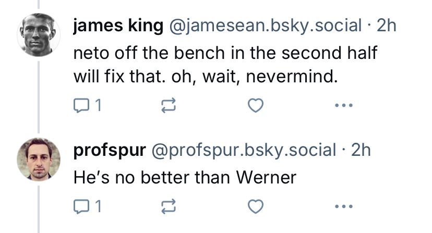Repost profspur's Werner comment
The image size is (432, 233).
(x=168, y=207)
